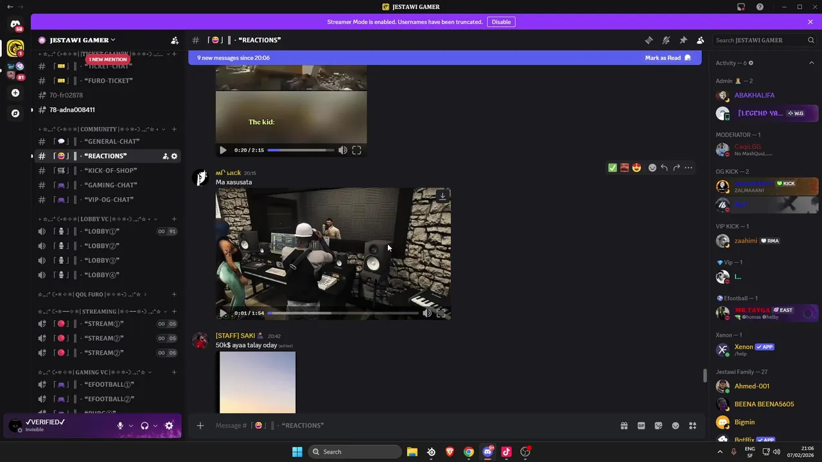
Task: Open the gift Nitro icon
Action: click(x=624, y=425)
